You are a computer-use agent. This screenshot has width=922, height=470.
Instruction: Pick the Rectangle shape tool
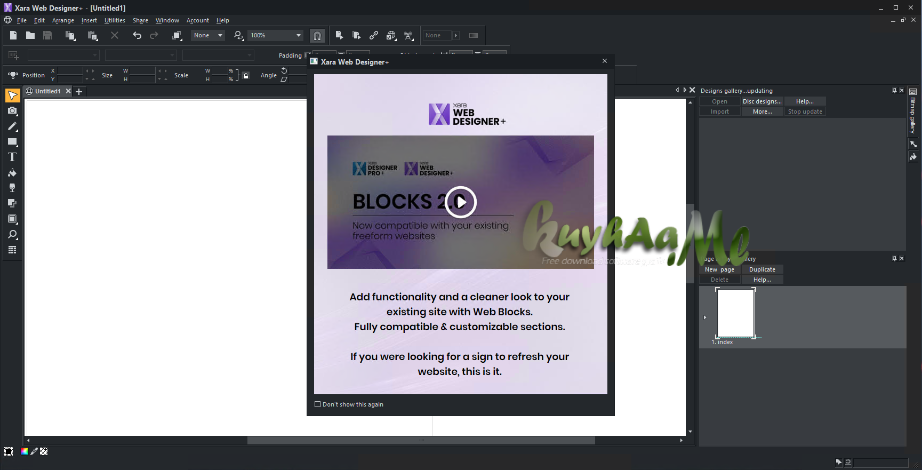click(12, 142)
